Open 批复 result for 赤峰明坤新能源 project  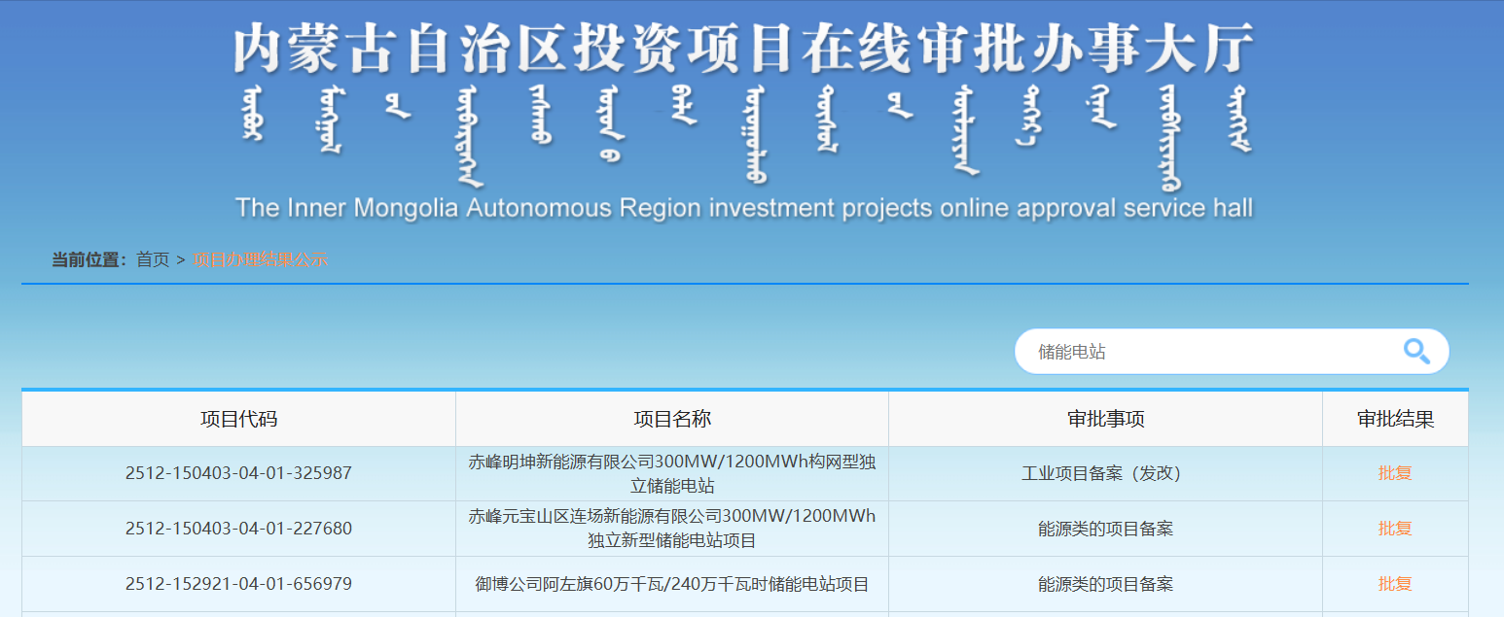click(x=1395, y=473)
